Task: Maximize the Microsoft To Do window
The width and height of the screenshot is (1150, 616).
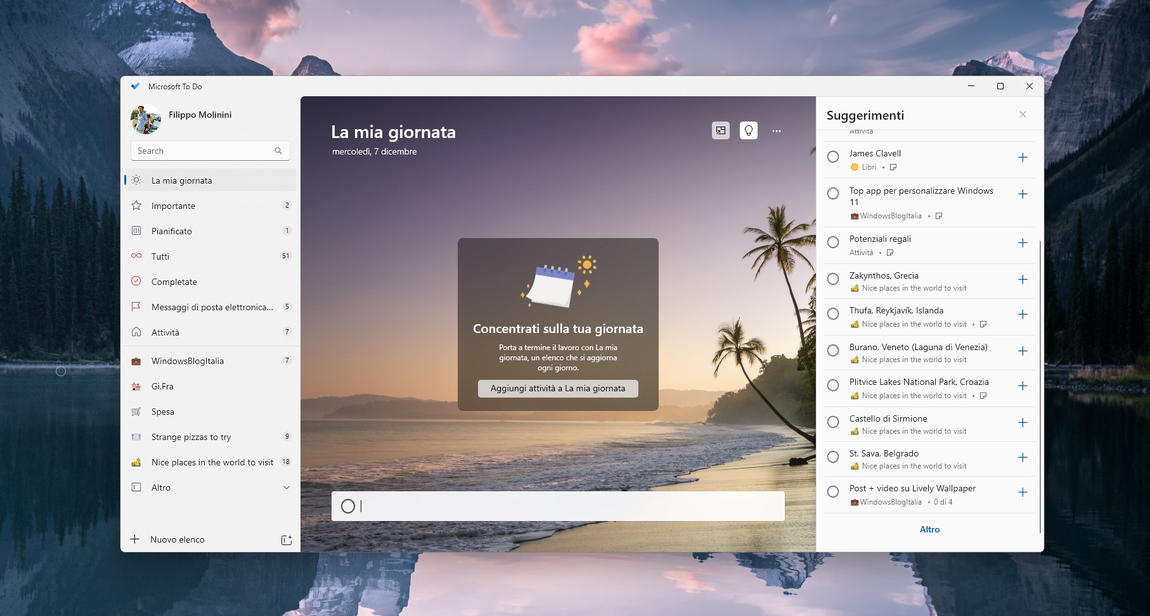Action: 1000,86
